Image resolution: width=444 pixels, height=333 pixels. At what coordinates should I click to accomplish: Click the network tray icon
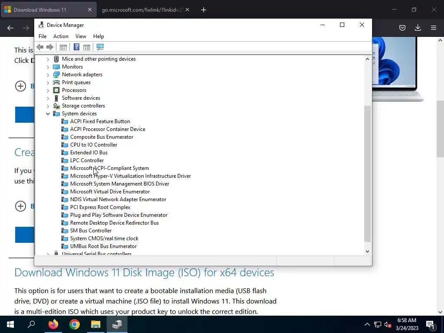point(378,324)
